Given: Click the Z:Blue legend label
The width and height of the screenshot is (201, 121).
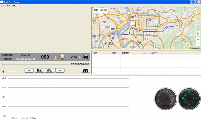Looking at the screenshot, I should (x=33, y=118).
